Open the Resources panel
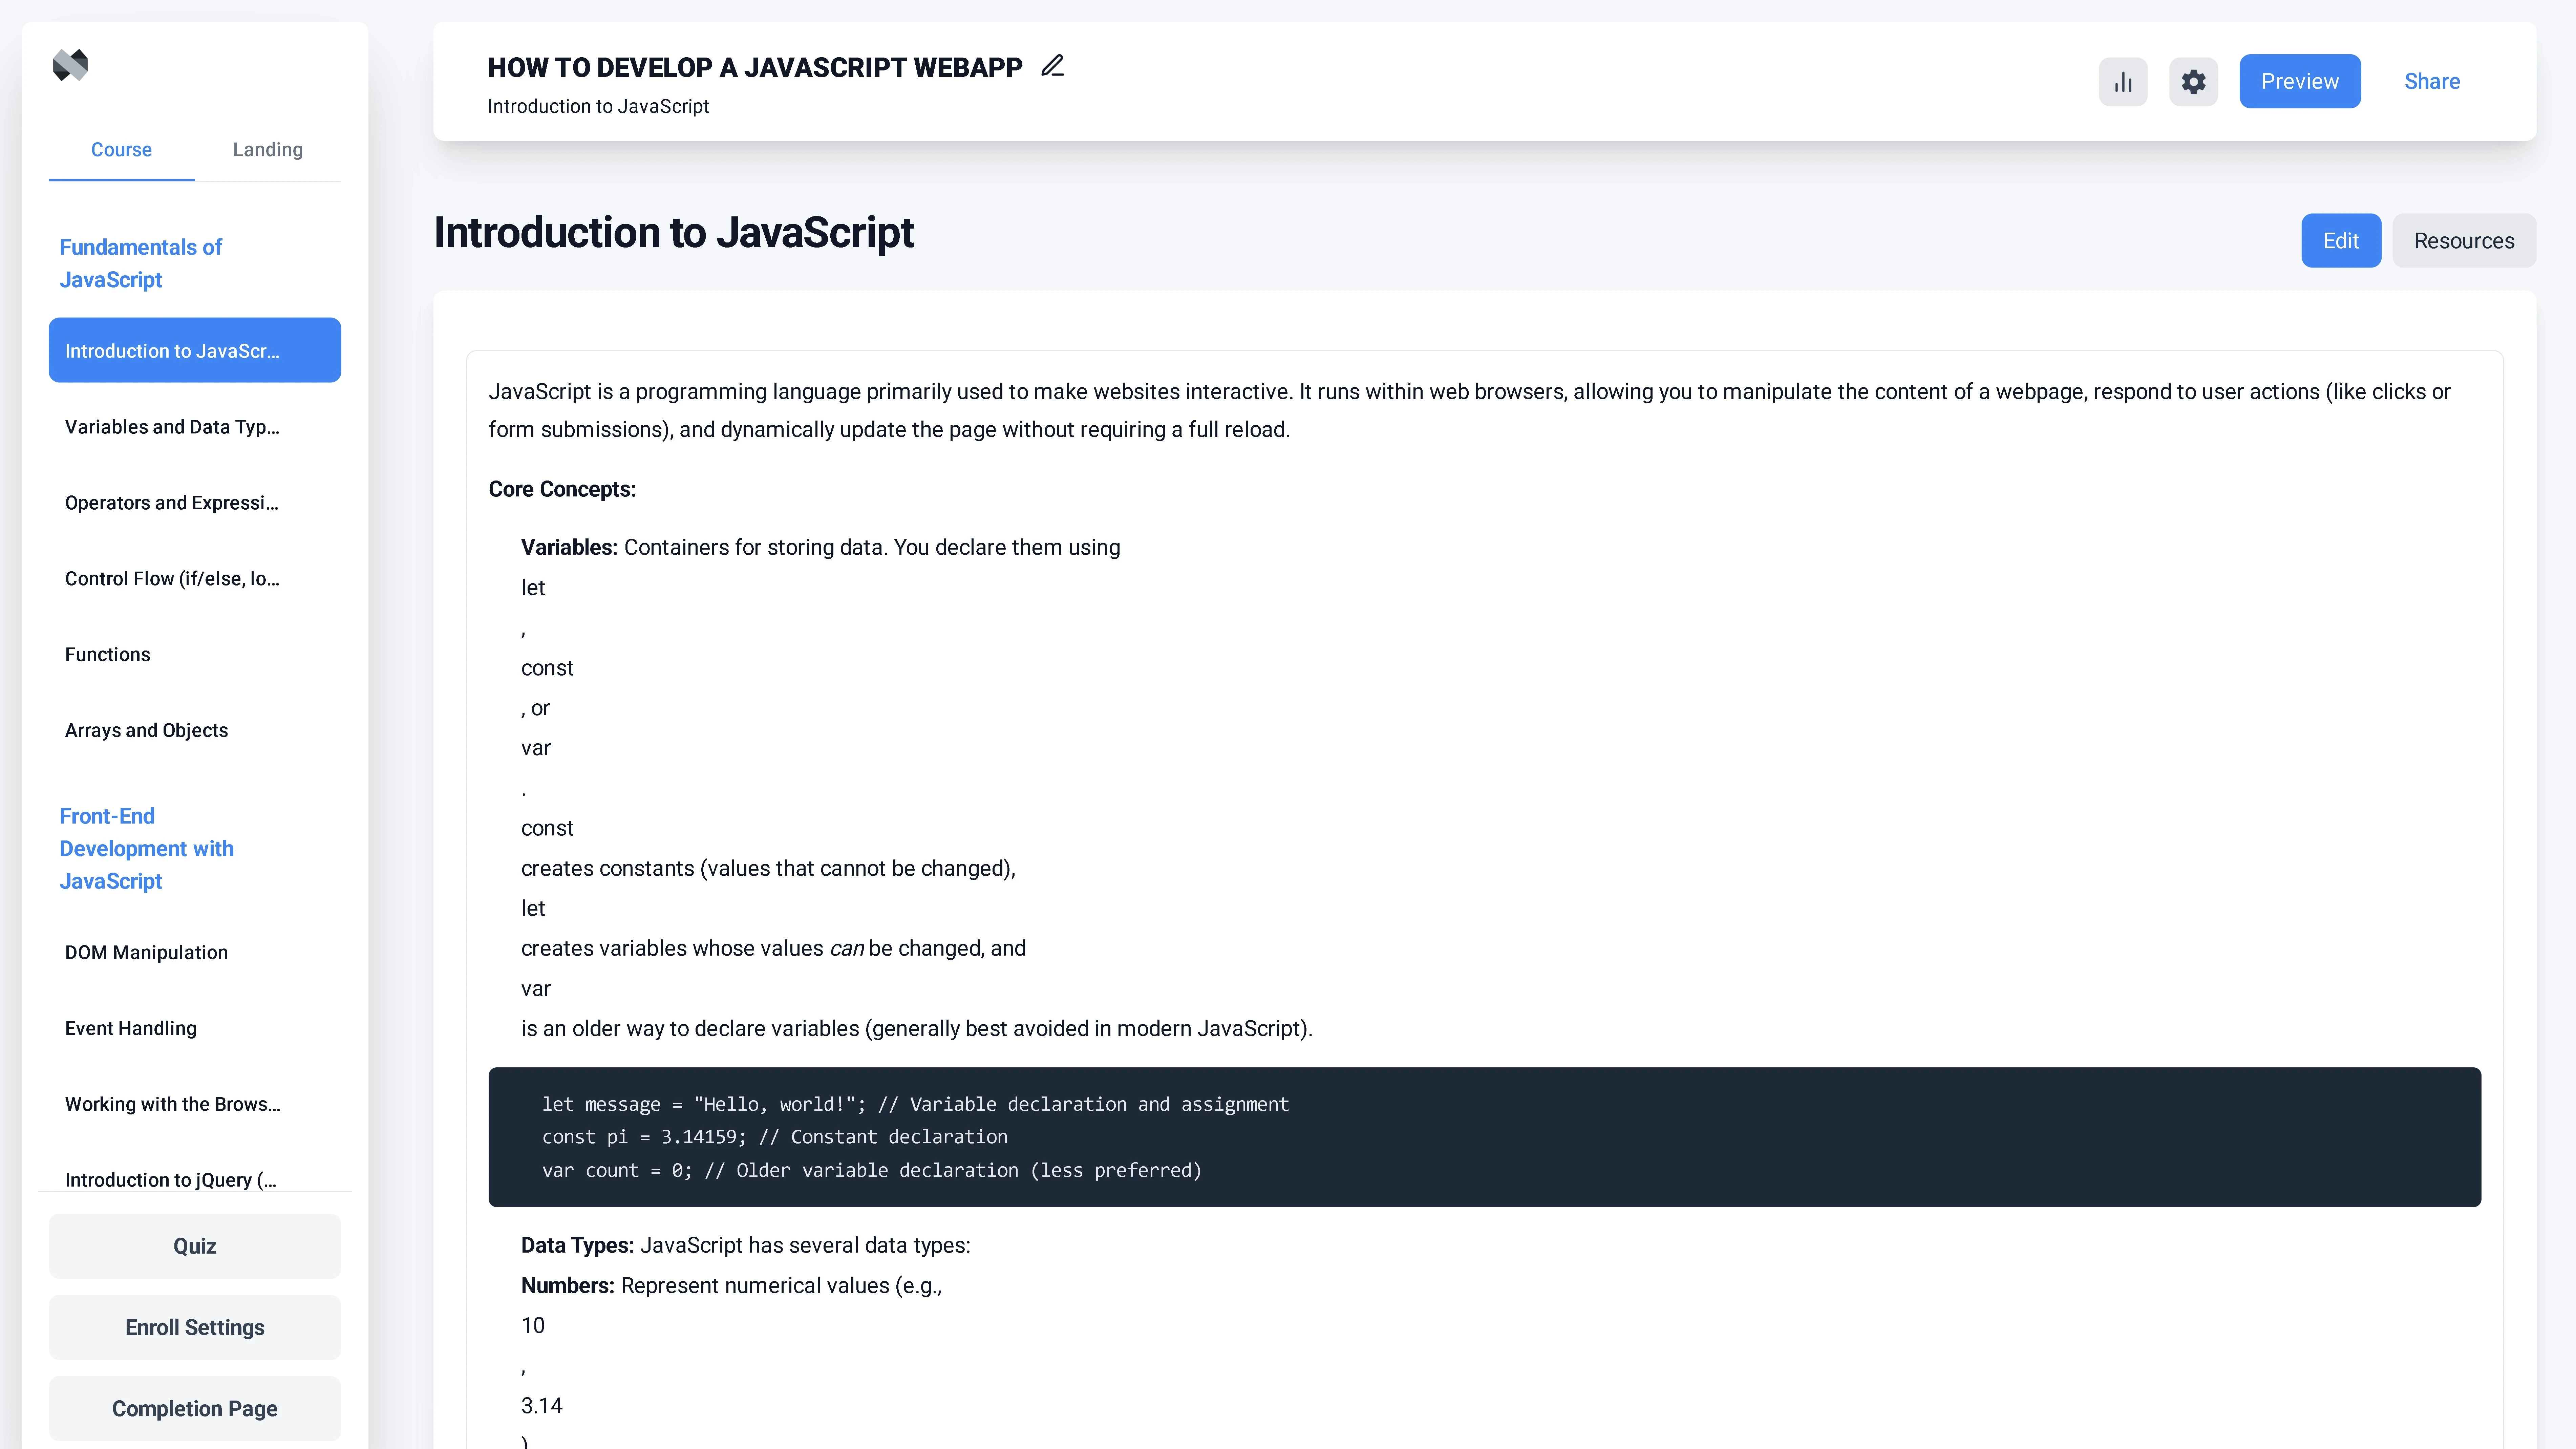This screenshot has height=1449, width=2576. point(2464,240)
